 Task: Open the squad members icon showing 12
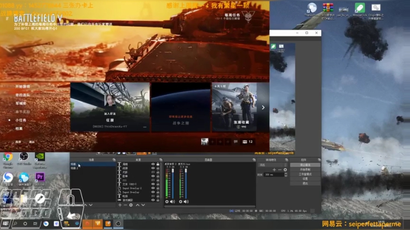click(x=247, y=142)
